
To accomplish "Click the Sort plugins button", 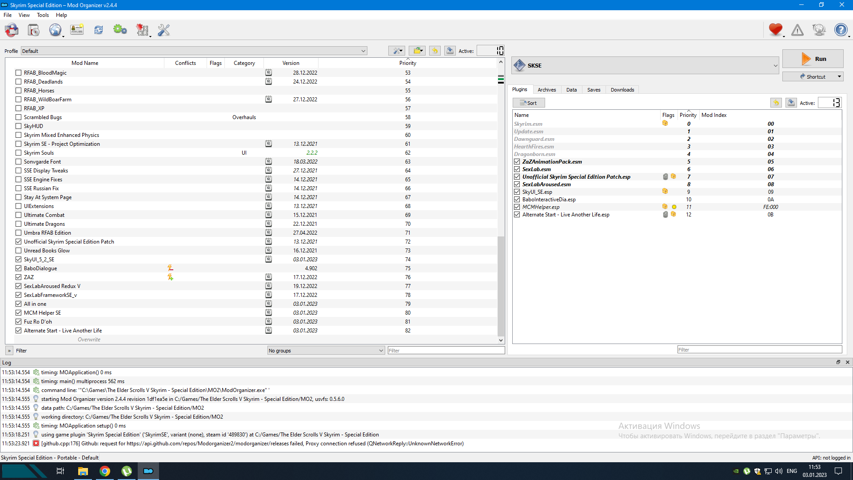I will [529, 103].
